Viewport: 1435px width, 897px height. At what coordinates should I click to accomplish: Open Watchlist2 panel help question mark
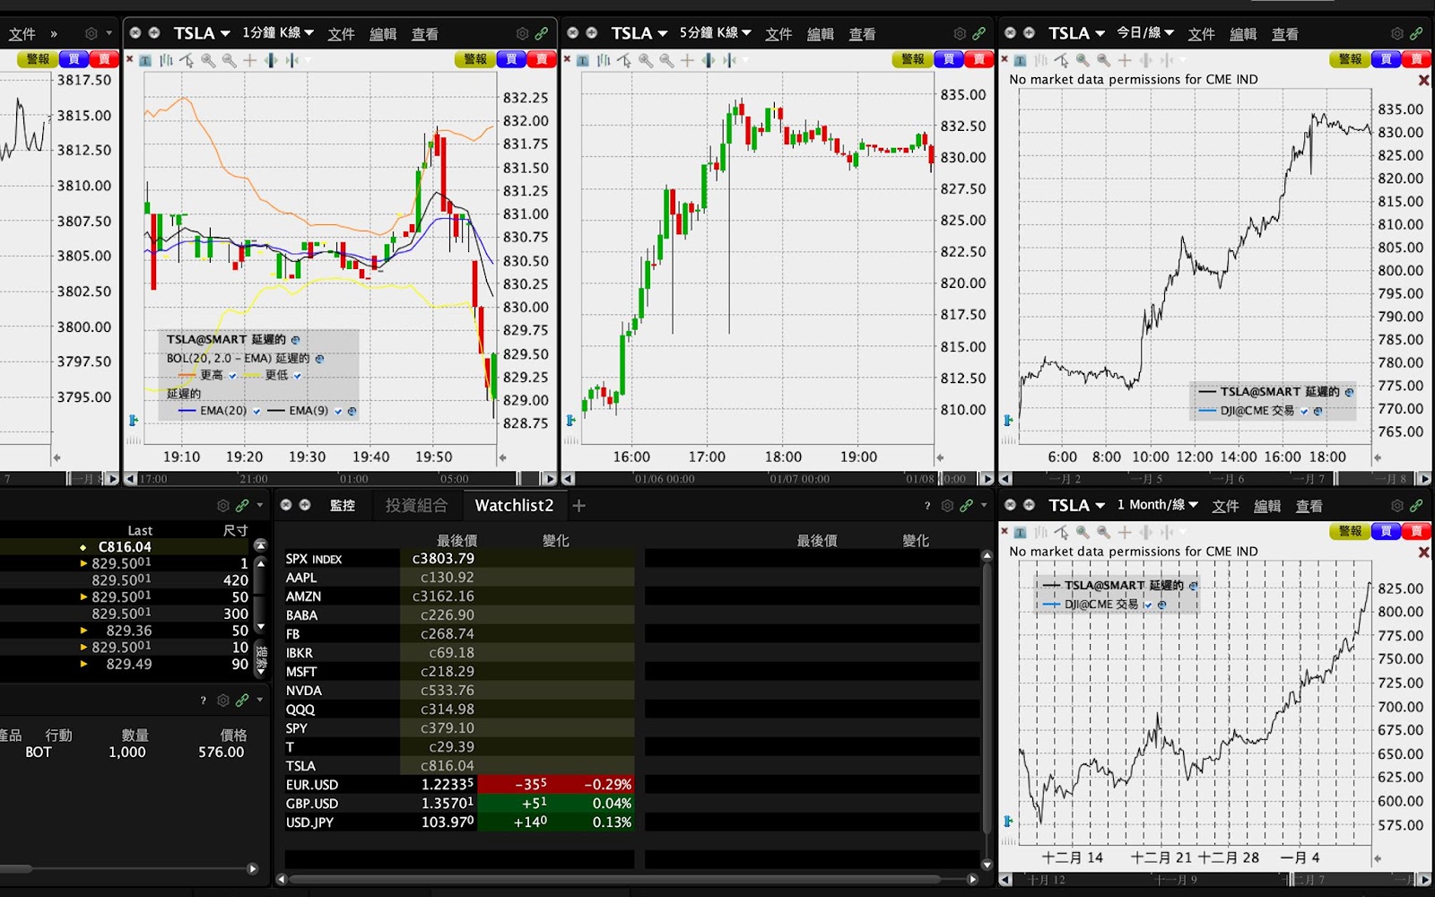click(927, 506)
